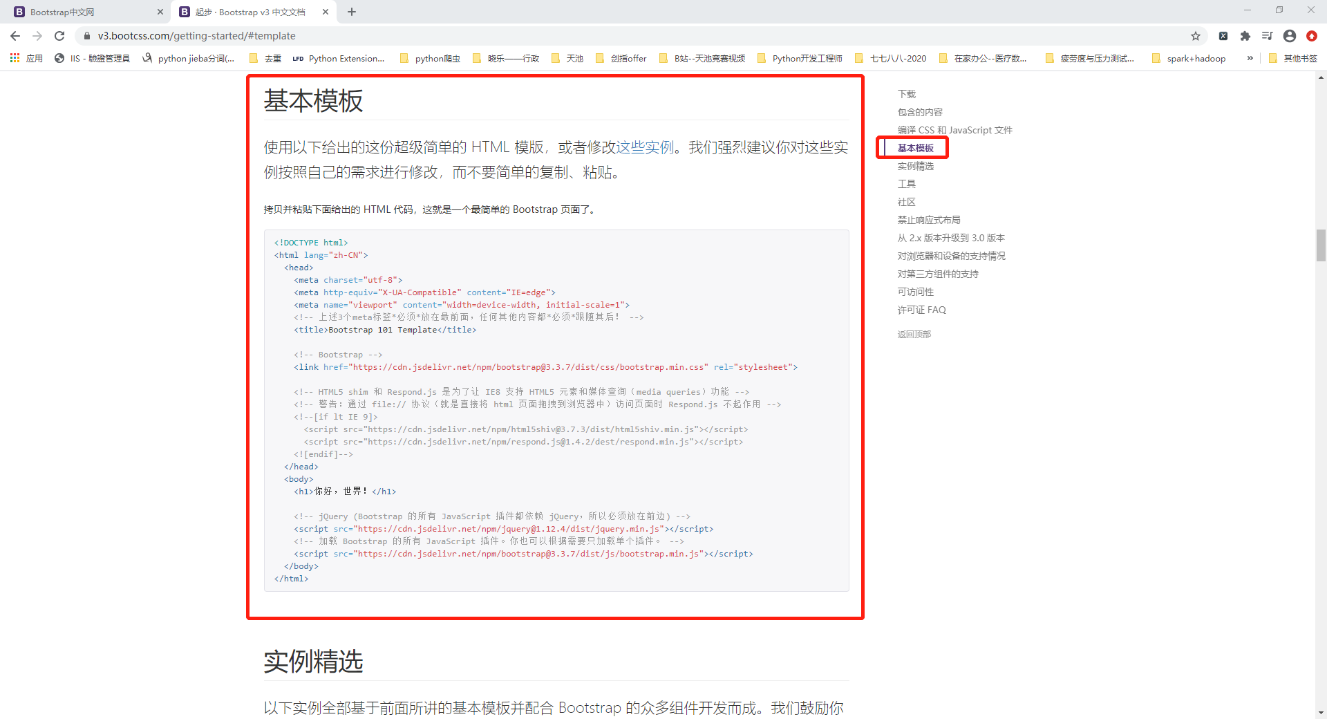Viewport: 1327px width, 719px height.
Task: Click the red update icon in toolbar
Action: click(x=1312, y=36)
